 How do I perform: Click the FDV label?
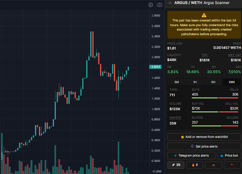[x=205, y=55]
